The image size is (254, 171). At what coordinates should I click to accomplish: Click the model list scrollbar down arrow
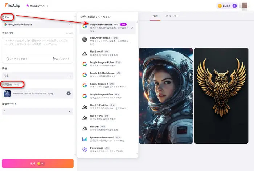137,154
